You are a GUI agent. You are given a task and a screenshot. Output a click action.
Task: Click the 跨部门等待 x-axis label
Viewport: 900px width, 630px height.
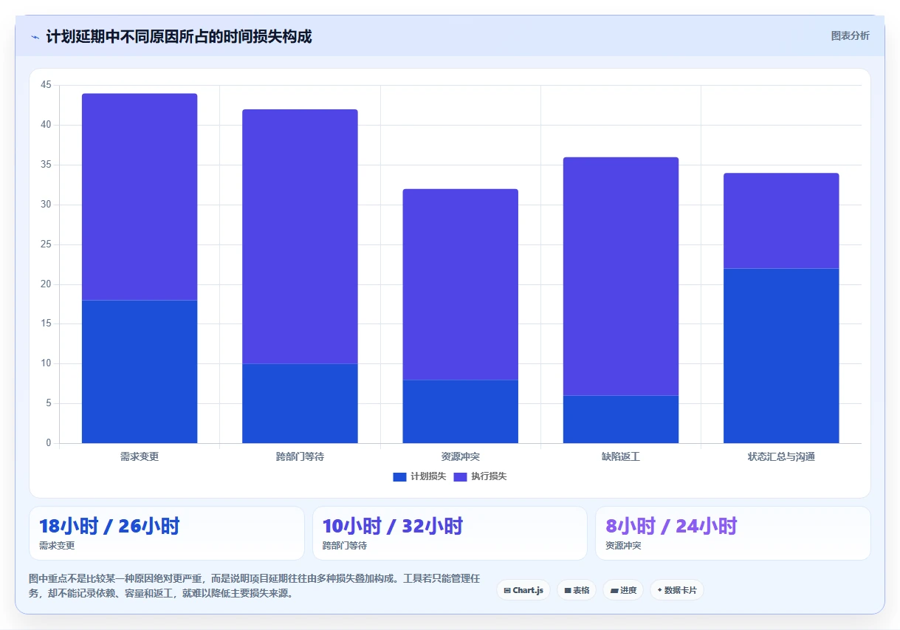point(300,456)
